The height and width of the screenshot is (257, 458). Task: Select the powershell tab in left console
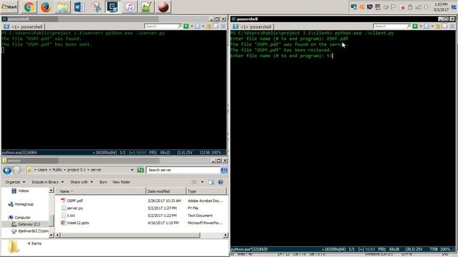tap(24, 26)
